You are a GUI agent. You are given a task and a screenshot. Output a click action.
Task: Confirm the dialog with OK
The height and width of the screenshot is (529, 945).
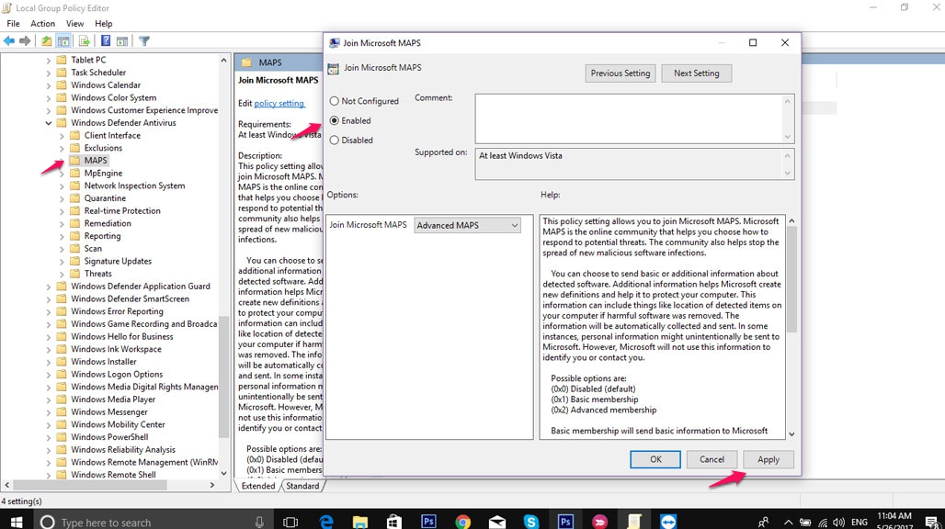point(655,459)
